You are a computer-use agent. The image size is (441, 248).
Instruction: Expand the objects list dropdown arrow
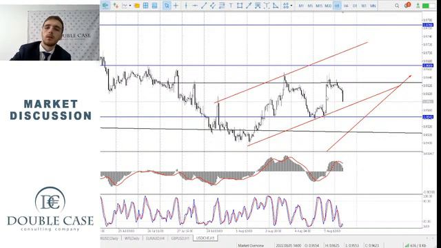[291, 6]
